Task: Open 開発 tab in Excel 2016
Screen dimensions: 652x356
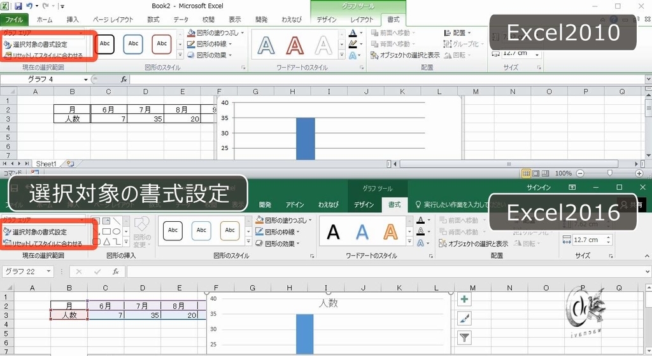Action: pos(265,205)
